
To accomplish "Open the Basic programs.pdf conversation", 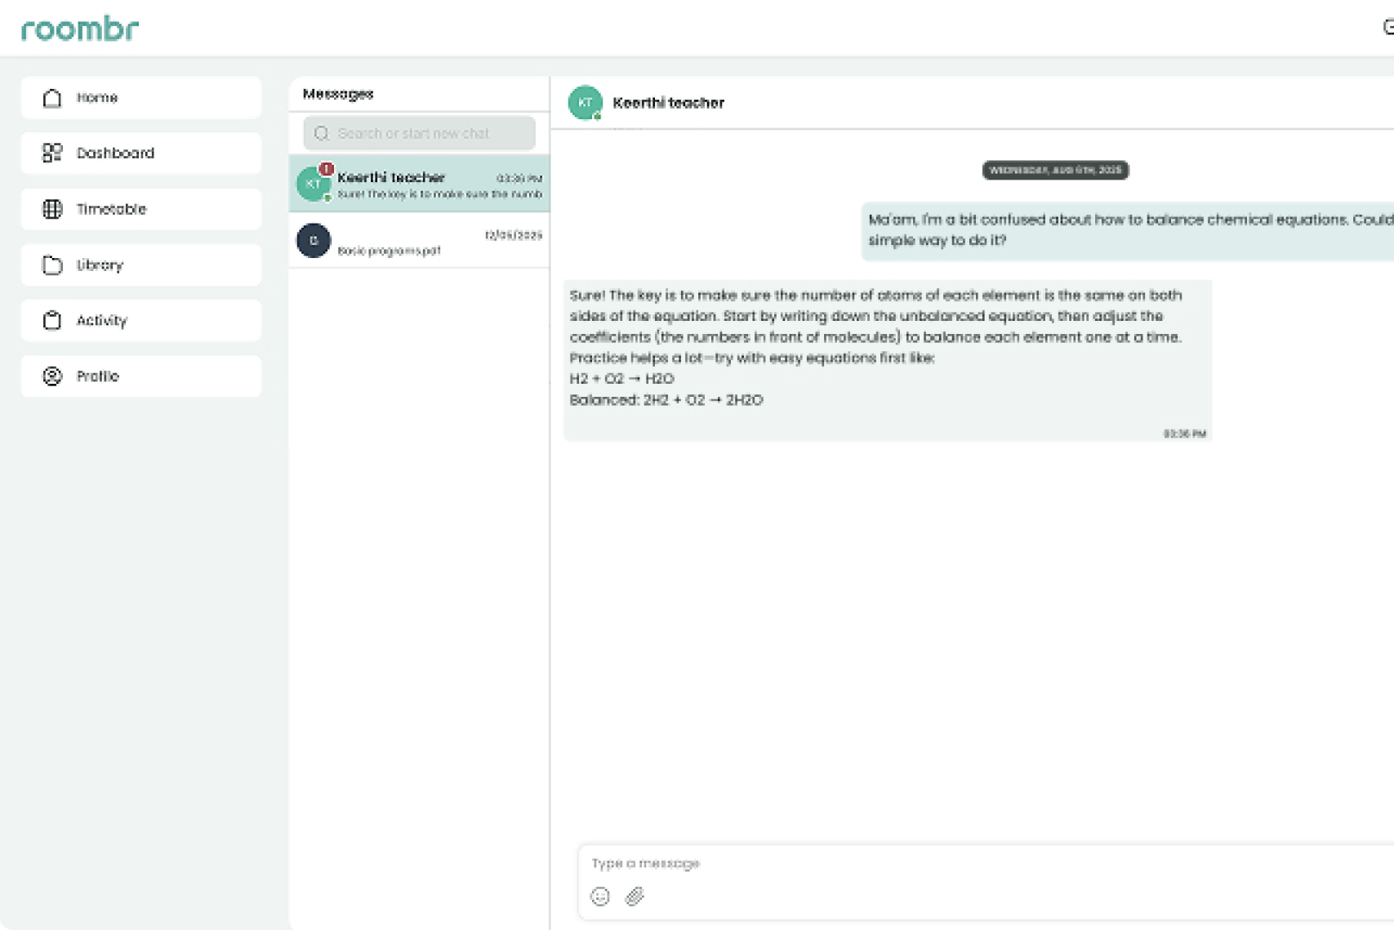I will click(x=419, y=241).
